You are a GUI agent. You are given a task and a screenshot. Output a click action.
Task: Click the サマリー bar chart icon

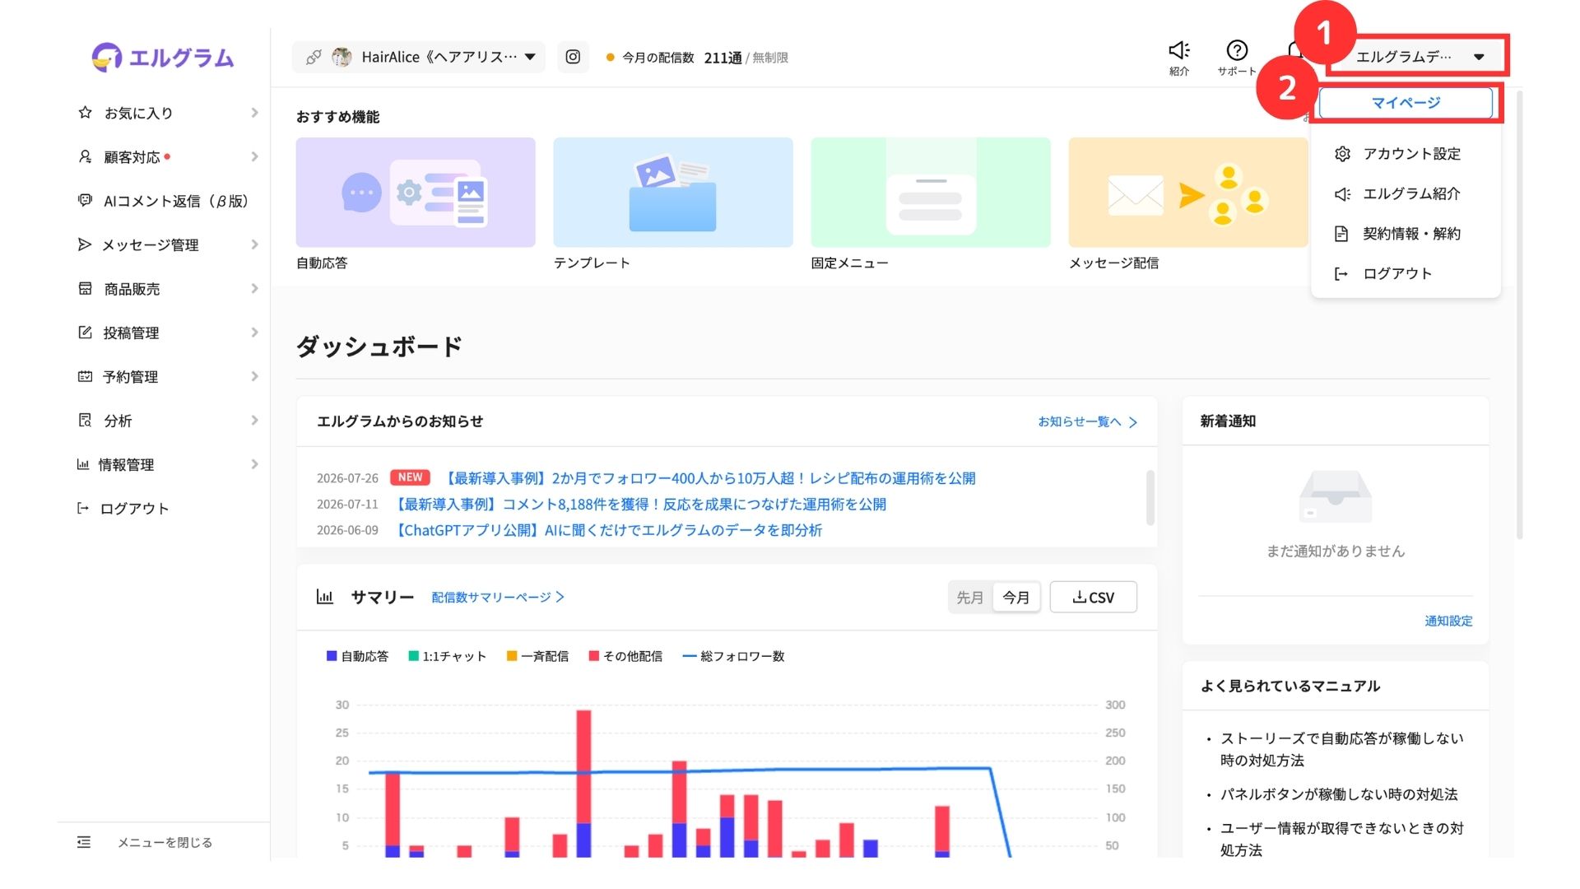[325, 597]
